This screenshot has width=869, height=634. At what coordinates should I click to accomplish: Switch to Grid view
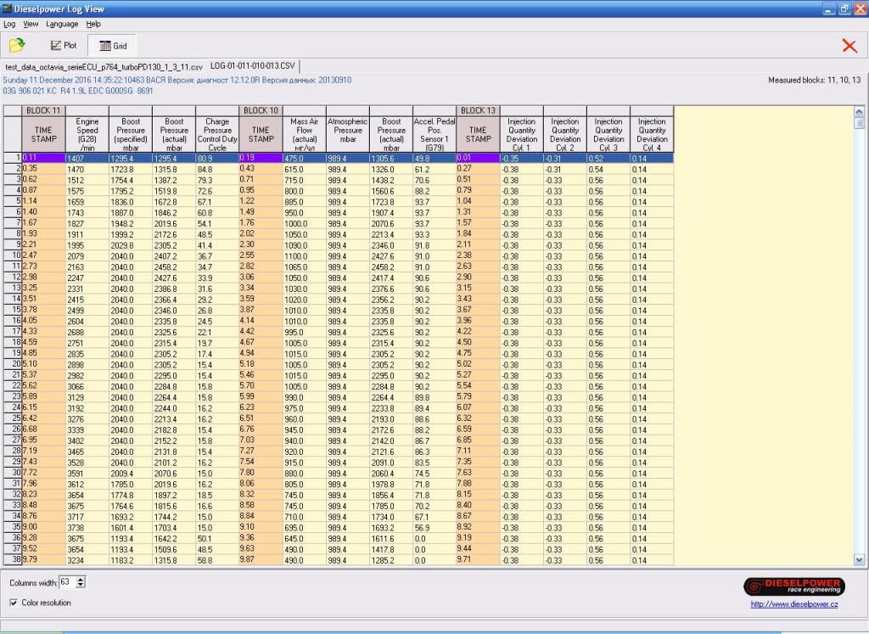[x=113, y=46]
